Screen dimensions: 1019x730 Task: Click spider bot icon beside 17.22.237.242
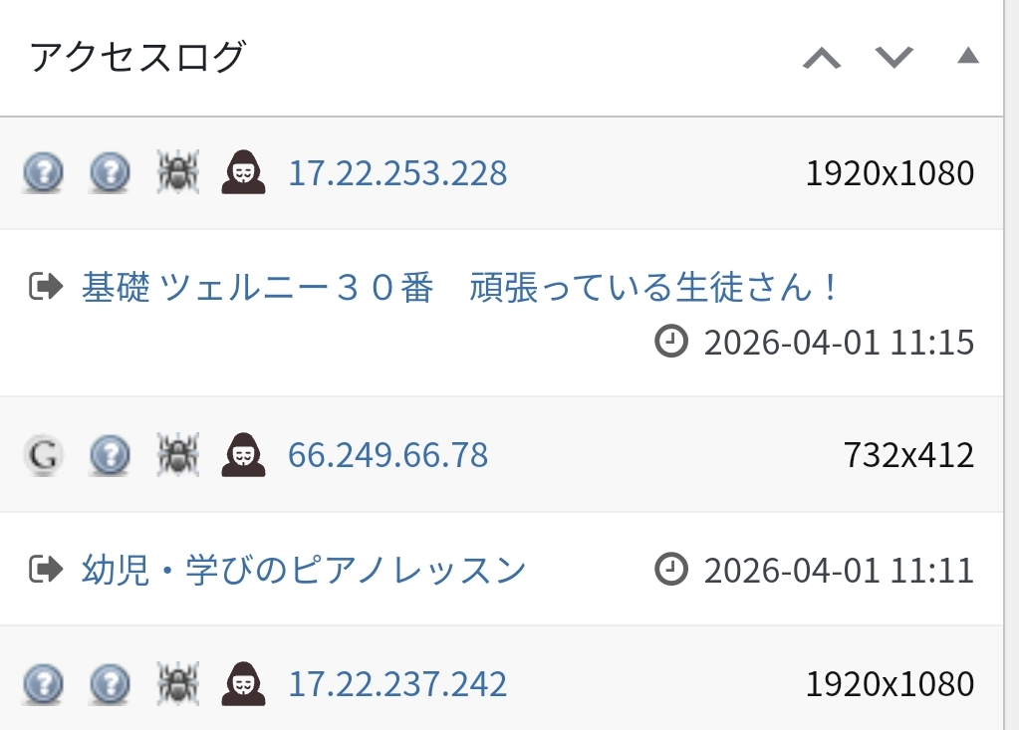[x=178, y=684]
